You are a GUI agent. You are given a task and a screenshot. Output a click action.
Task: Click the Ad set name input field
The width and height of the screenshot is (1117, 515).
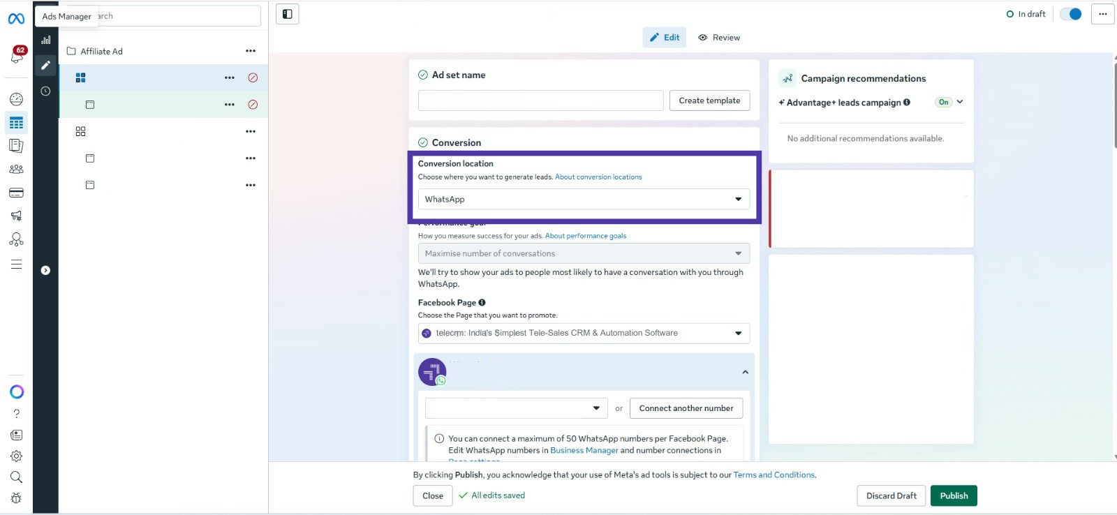(541, 100)
